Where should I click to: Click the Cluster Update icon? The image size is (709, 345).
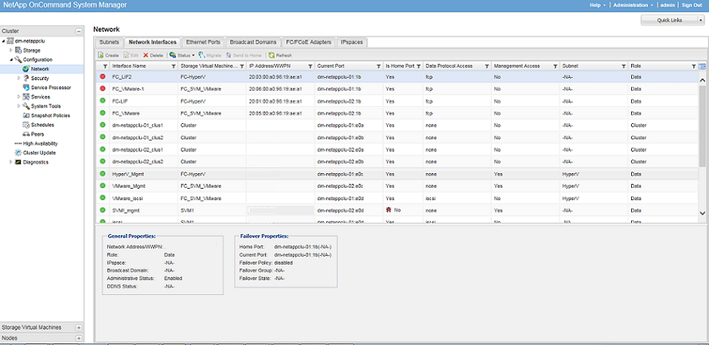click(x=18, y=152)
